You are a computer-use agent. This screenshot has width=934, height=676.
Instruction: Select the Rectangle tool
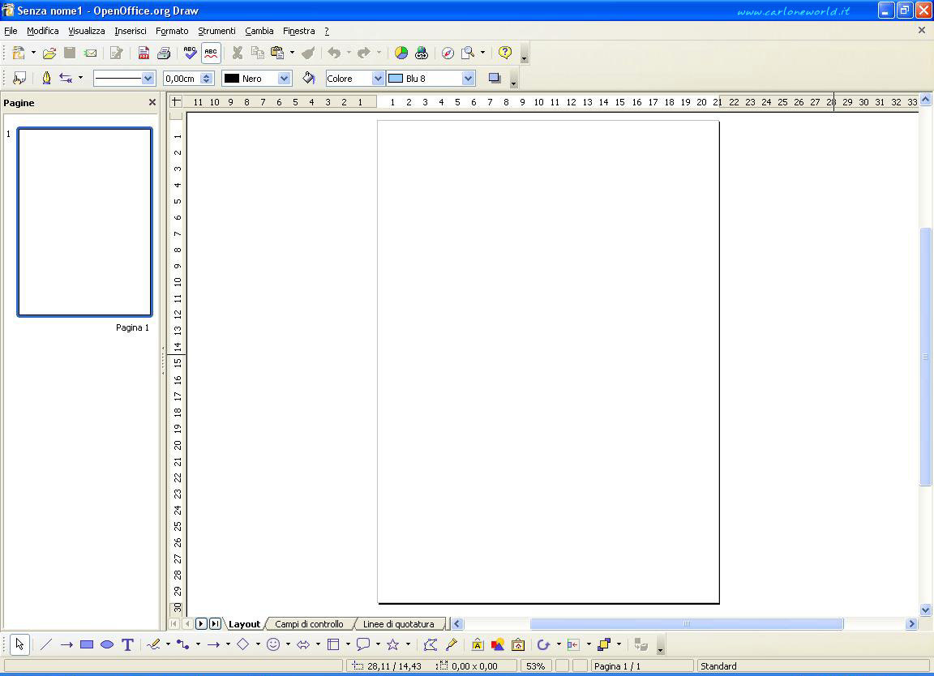point(87,644)
